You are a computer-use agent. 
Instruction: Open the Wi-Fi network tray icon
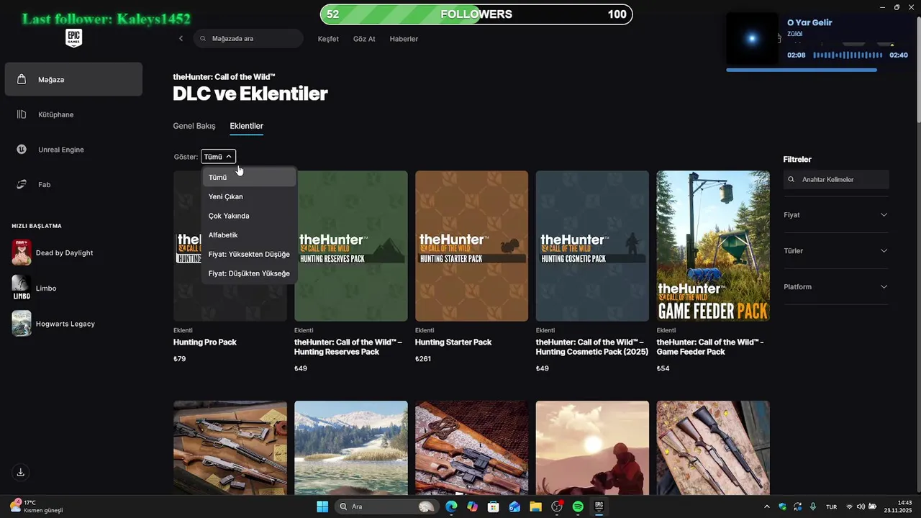coord(850,506)
